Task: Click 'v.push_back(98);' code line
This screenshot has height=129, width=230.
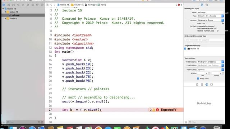Action: coord(78,81)
